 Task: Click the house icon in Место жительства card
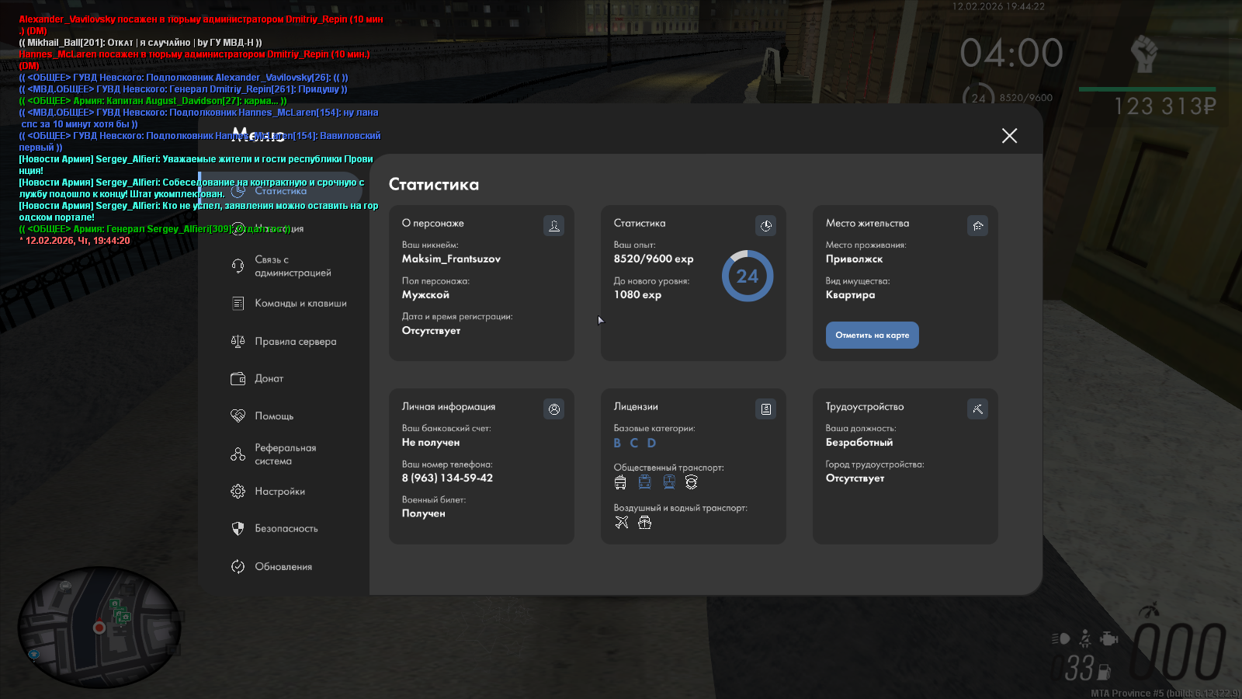tap(977, 226)
